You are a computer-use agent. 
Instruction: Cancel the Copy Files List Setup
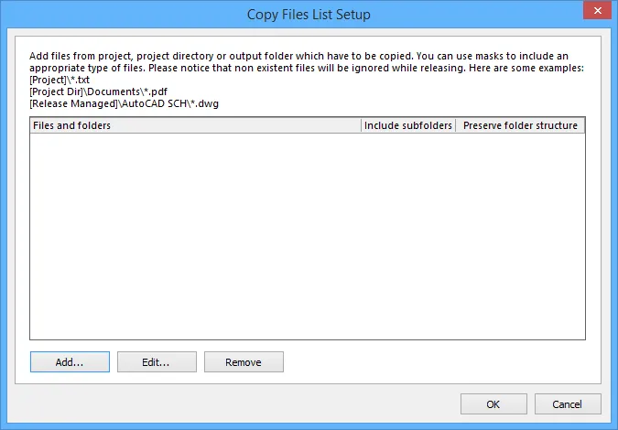[x=567, y=404]
